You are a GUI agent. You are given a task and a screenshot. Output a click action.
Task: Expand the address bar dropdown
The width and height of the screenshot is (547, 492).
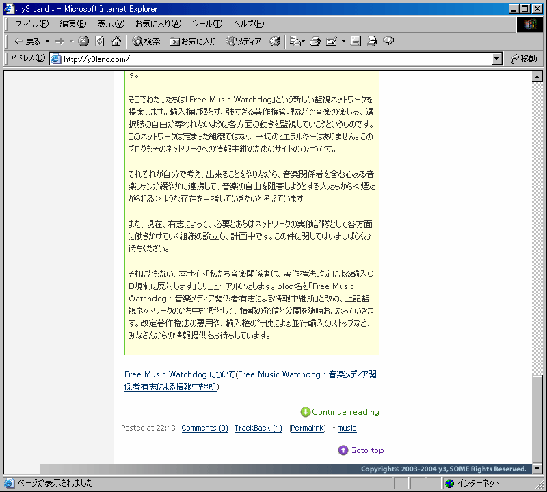tap(497, 59)
